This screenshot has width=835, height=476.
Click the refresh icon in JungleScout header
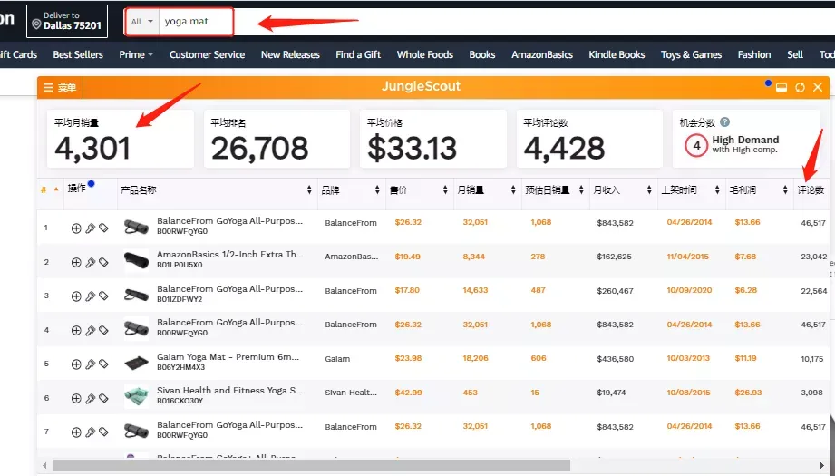pos(800,87)
